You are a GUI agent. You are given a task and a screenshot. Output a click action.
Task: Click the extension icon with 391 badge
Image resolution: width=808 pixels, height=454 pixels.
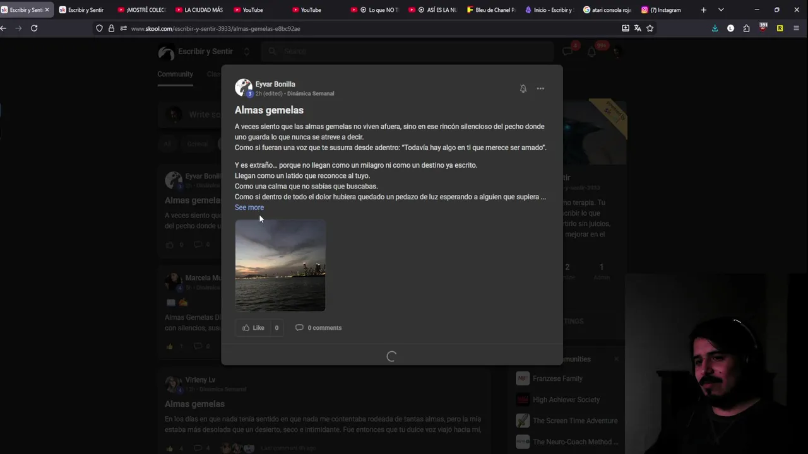[x=763, y=28]
